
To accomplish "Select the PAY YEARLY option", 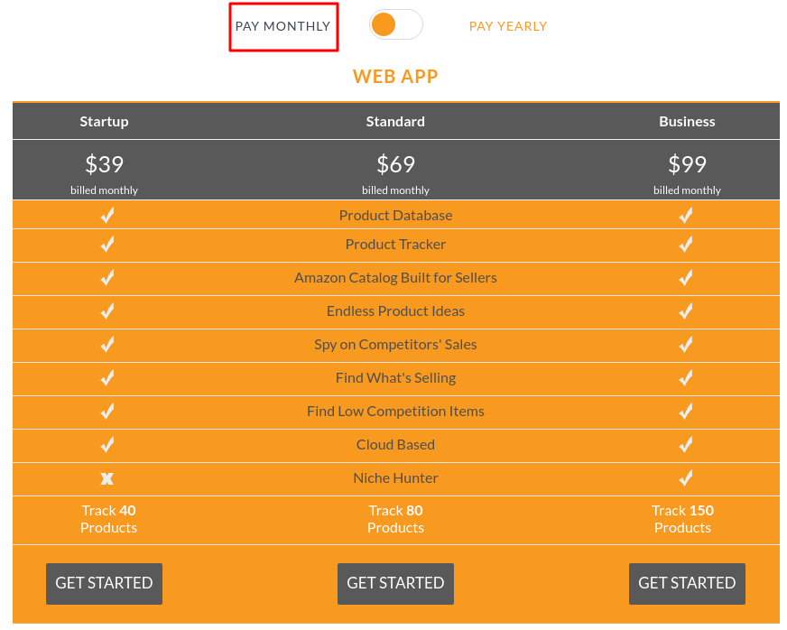I will pos(508,26).
